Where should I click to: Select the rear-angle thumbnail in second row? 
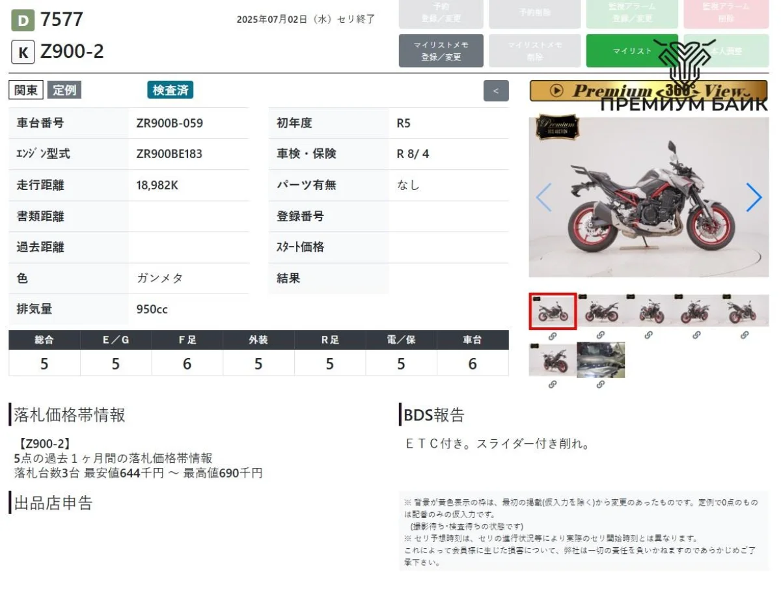click(x=553, y=360)
